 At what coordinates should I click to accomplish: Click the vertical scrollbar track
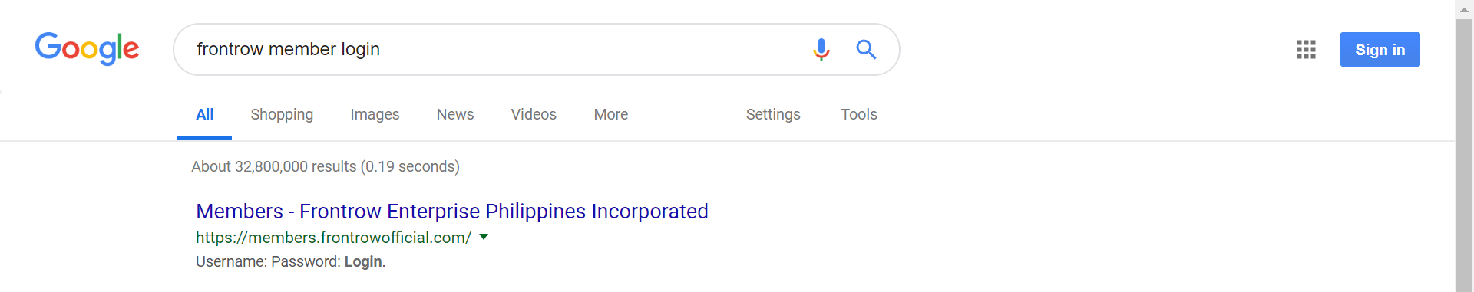[1464, 153]
